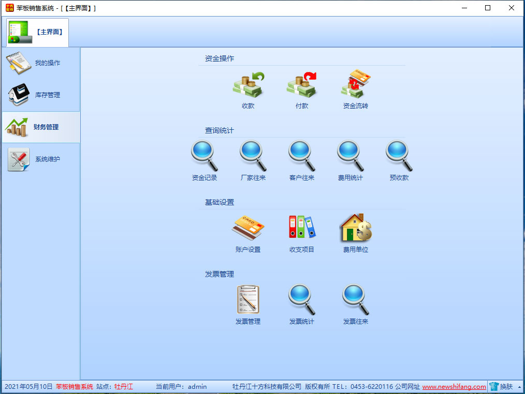Switch to 我的操作 sidebar section
525x394 pixels.
(x=41, y=63)
